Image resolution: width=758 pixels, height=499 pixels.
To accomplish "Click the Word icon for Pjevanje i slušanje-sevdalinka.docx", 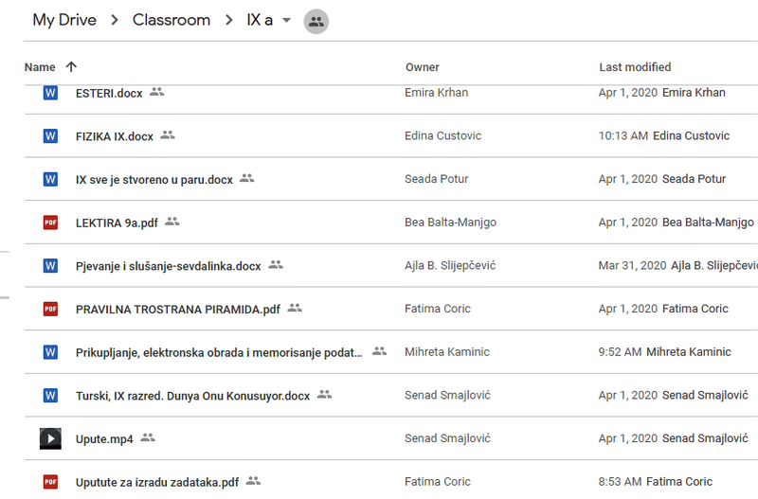I will click(50, 265).
